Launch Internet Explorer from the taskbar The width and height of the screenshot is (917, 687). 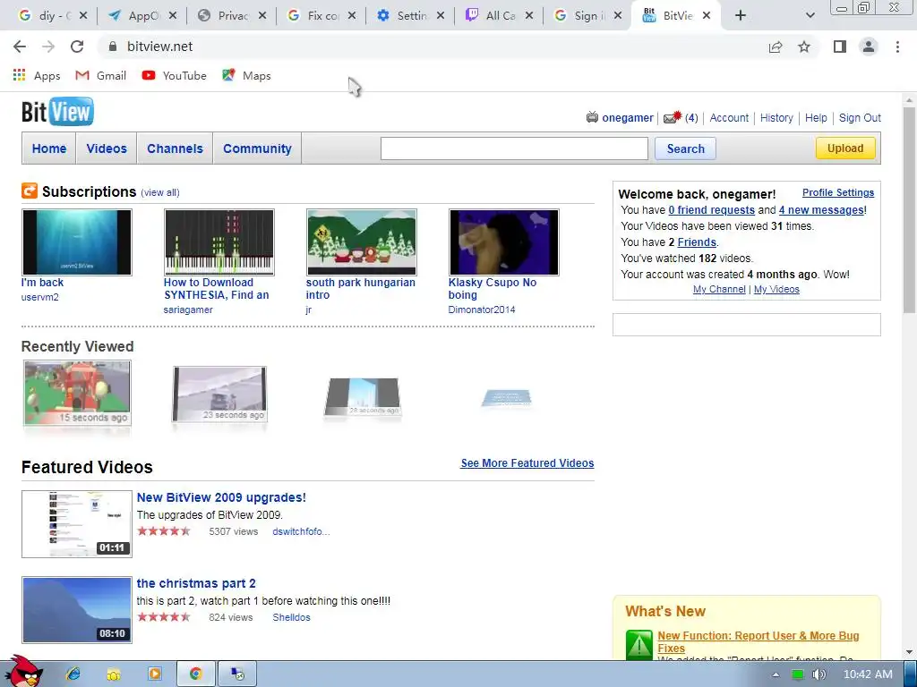[x=73, y=674]
